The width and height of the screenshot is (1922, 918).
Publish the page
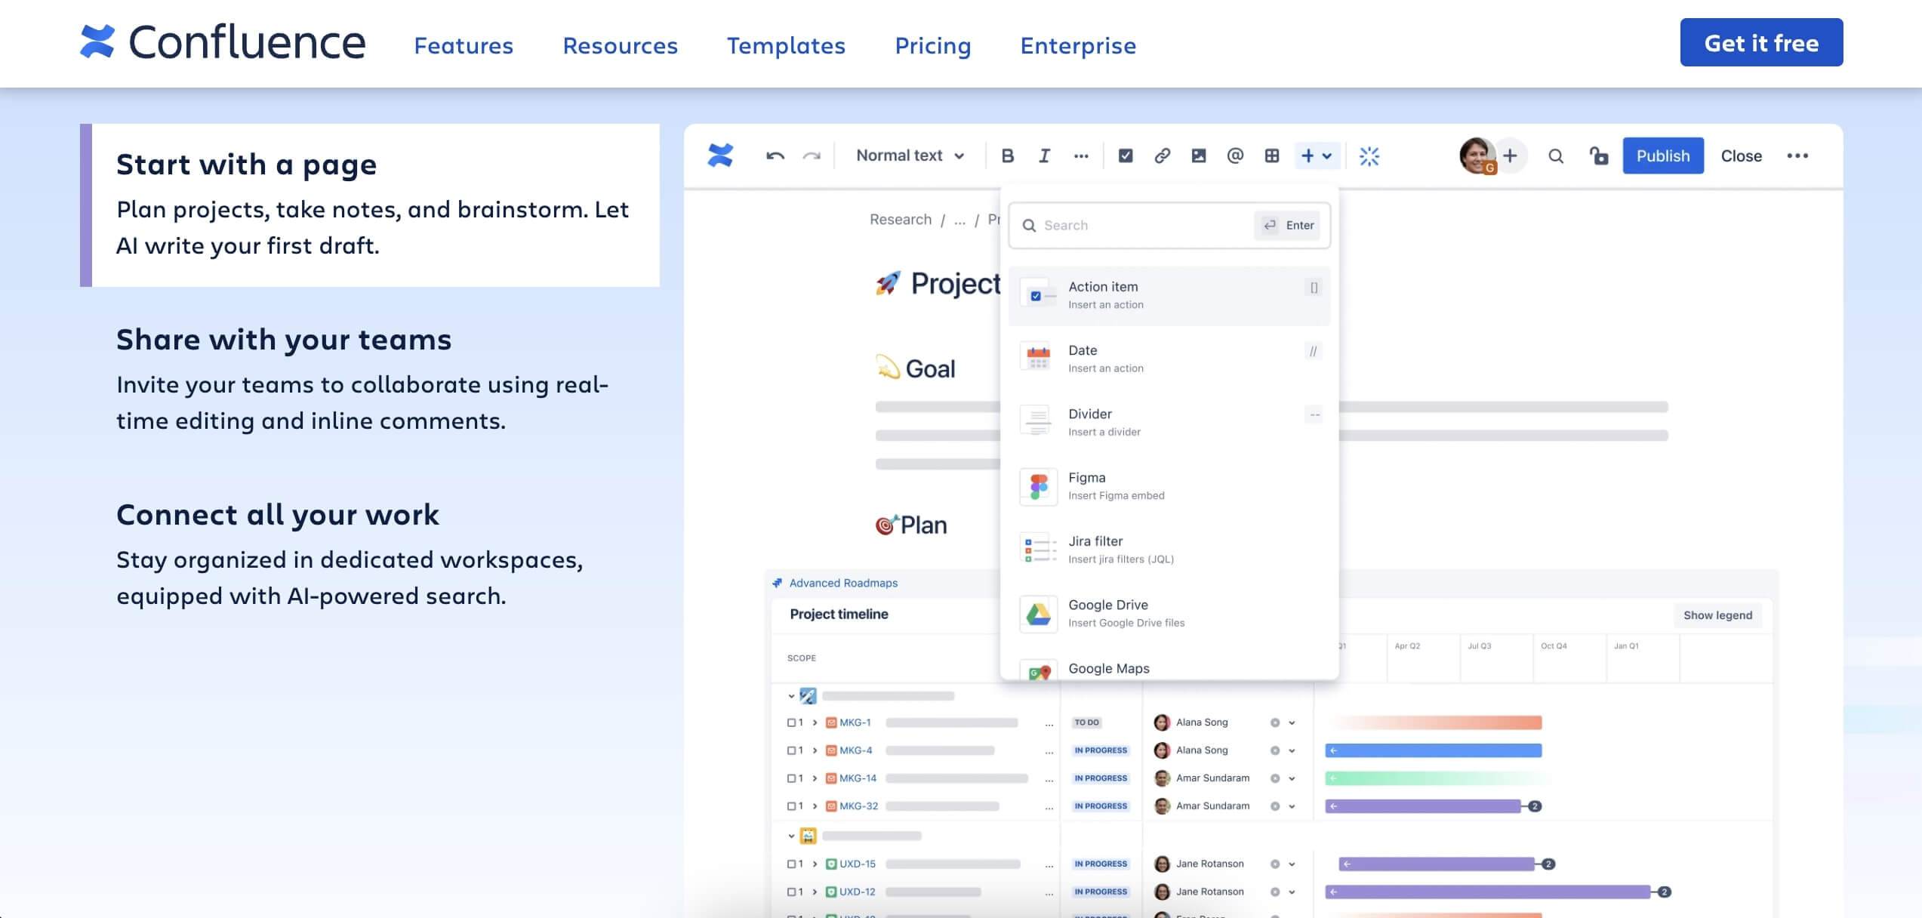coord(1663,156)
